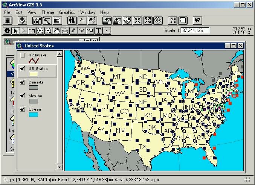Click the ND state label
The image size is (255, 185).
pos(143,77)
